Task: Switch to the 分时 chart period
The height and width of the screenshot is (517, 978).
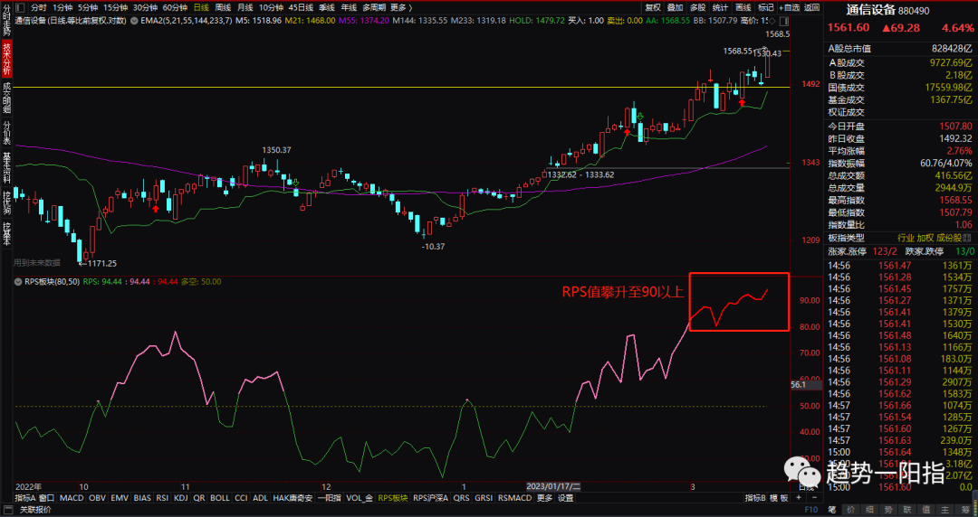Action: coord(39,7)
